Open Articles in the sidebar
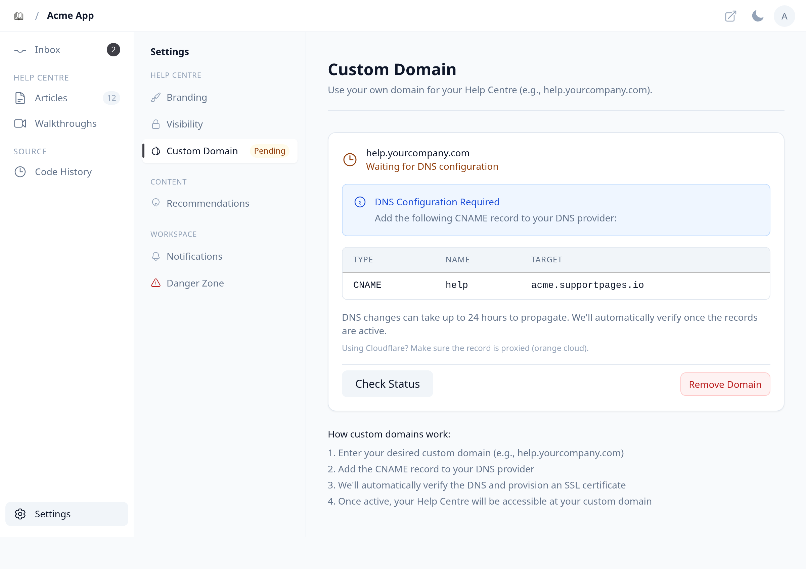806x569 pixels. [67, 98]
